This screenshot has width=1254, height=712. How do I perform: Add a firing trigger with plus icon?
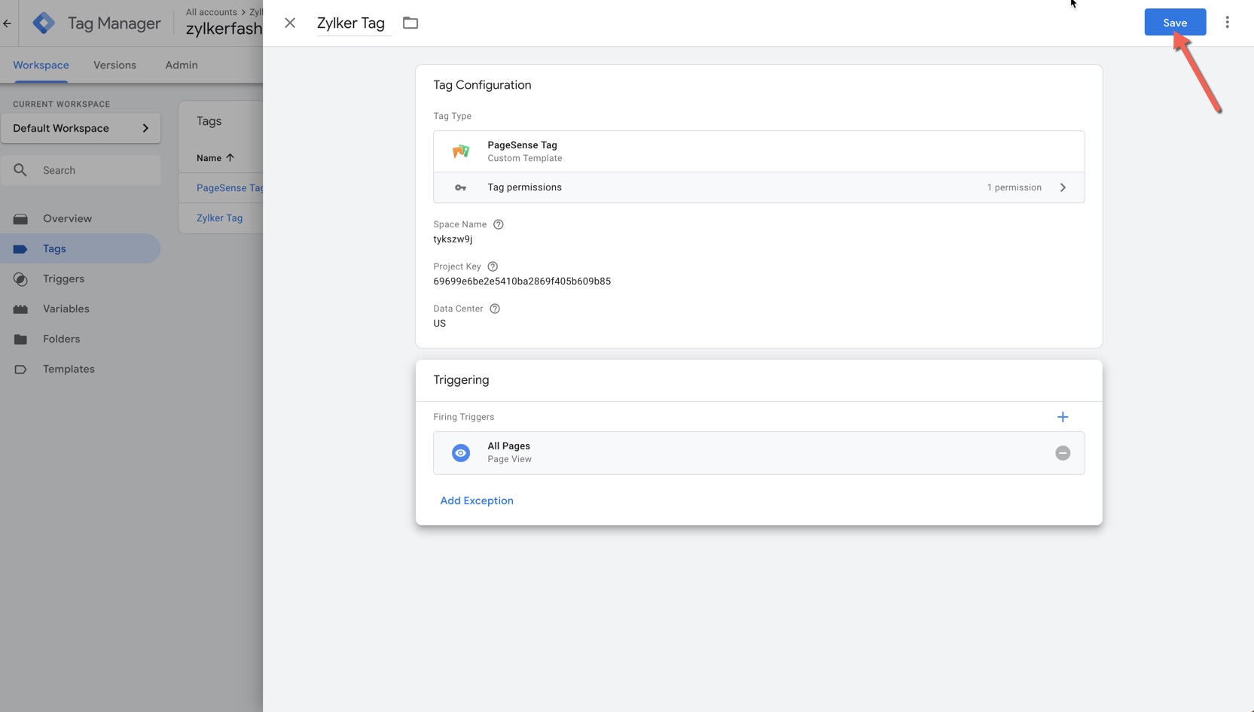[1063, 417]
